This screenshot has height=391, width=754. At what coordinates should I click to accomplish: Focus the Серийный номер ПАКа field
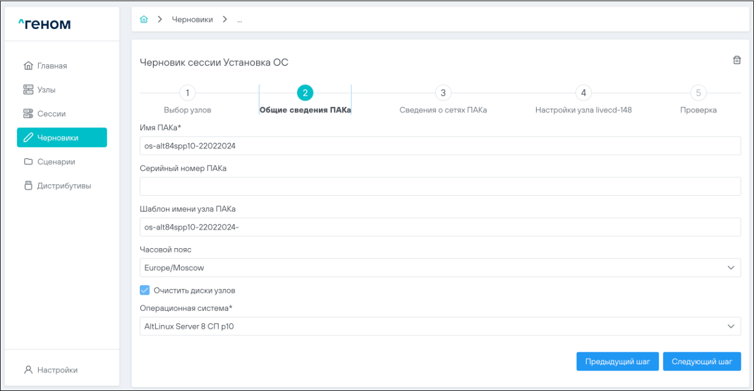pos(440,186)
